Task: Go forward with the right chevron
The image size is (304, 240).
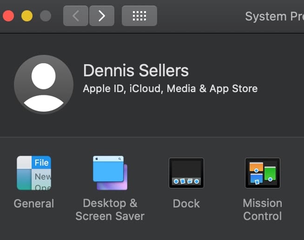Action: pos(101,16)
